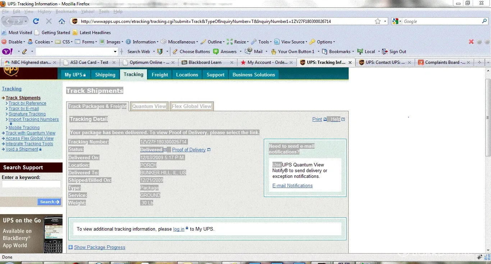
Task: Click the tracking number 1ZV27F180300026714 text
Action: tap(164, 142)
